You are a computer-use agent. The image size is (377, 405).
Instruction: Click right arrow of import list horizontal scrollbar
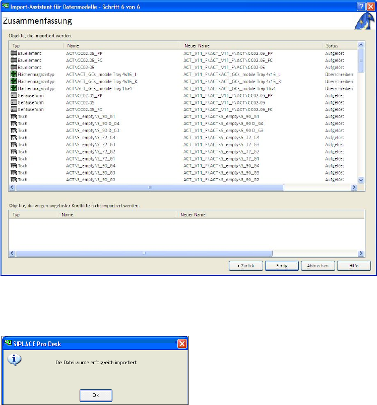click(354, 187)
